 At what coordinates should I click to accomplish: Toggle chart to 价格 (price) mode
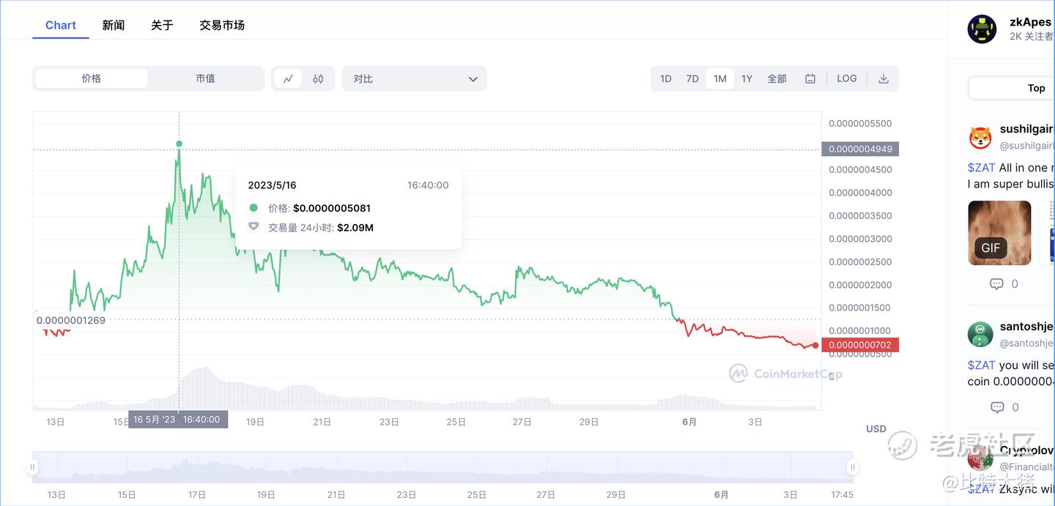click(x=92, y=79)
